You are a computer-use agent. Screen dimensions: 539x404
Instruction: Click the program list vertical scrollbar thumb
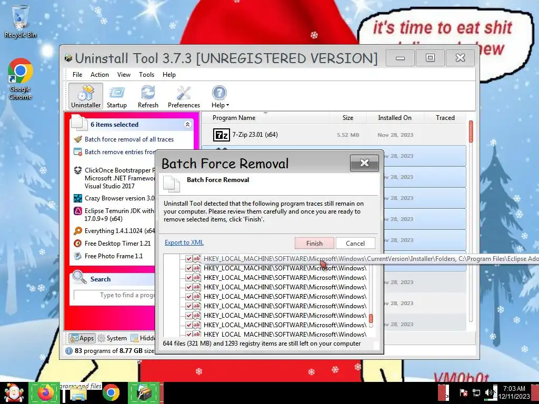[471, 131]
